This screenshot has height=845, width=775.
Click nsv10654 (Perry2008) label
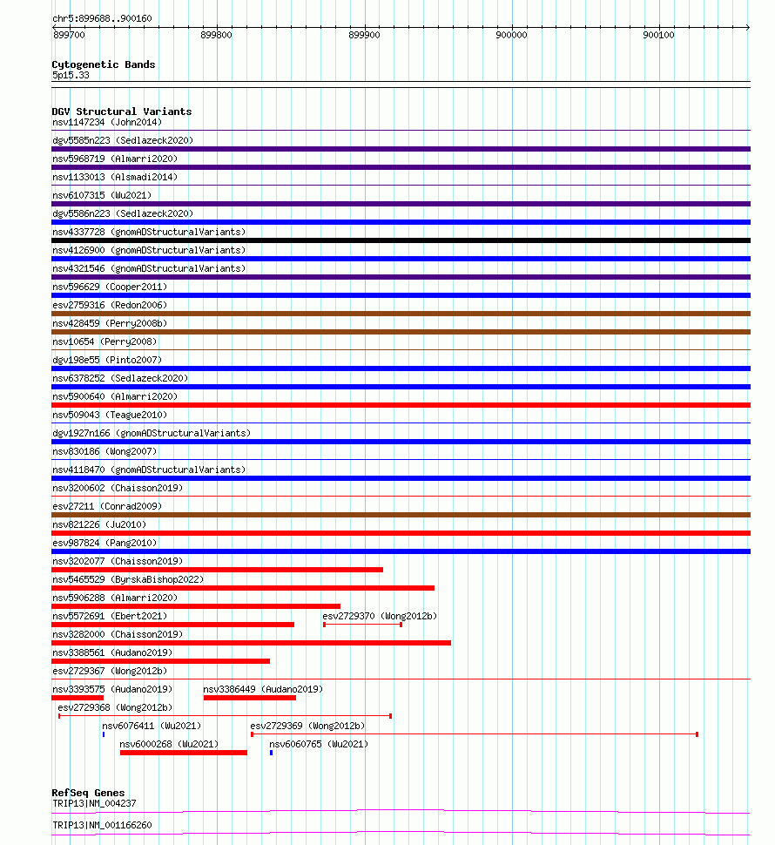(x=104, y=342)
